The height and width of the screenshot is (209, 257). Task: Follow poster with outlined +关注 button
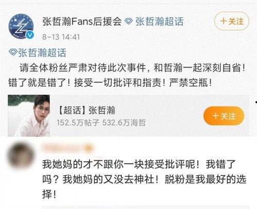tap(232, 22)
